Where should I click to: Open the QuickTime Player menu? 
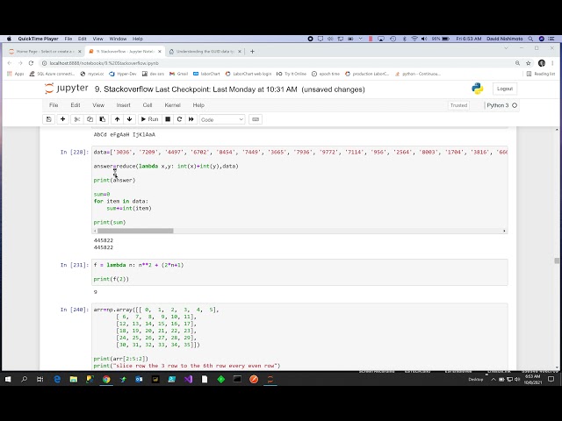tap(38, 39)
